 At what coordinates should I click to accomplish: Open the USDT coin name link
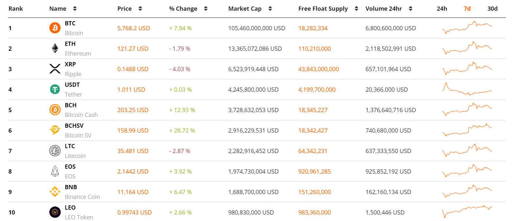click(72, 85)
